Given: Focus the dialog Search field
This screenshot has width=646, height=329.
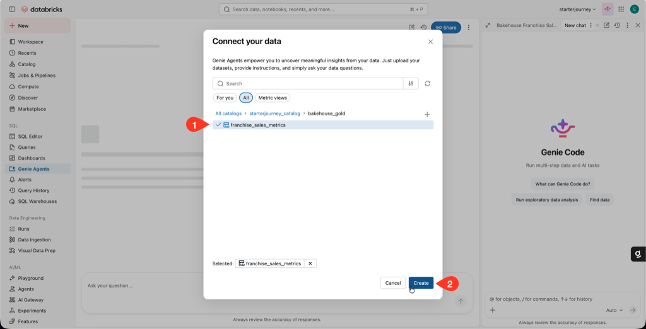Looking at the screenshot, I should point(308,84).
